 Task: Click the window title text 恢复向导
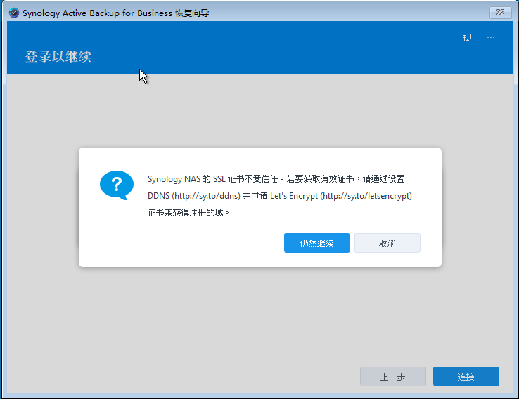(x=192, y=13)
